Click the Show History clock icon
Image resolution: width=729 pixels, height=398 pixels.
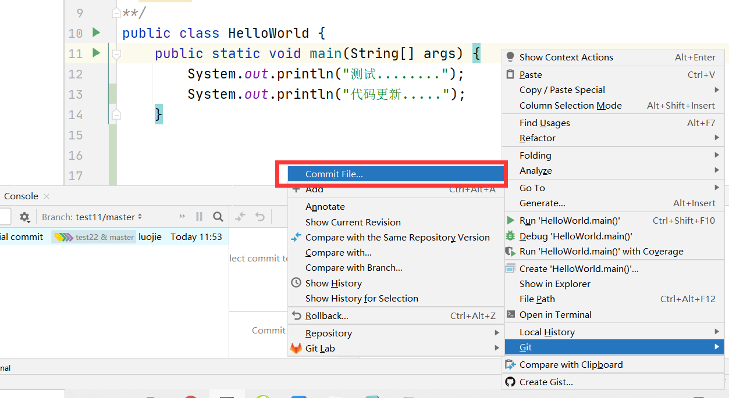[x=296, y=283]
